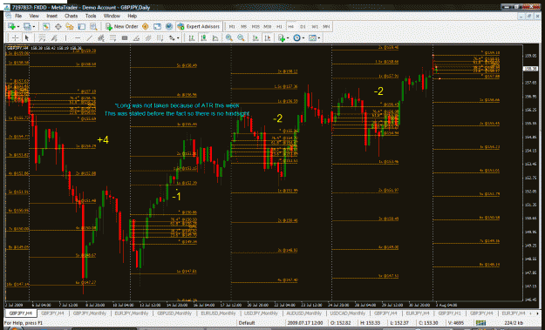Image resolution: width=545 pixels, height=330 pixels.
Task: Switch to the USDCAD,Monthly tab
Action: point(348,313)
